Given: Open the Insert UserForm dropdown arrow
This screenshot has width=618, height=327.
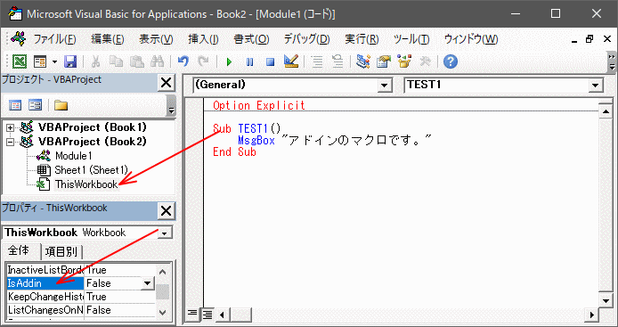Looking at the screenshot, I should click(54, 61).
